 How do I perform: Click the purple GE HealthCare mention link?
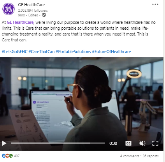click(x=20, y=22)
